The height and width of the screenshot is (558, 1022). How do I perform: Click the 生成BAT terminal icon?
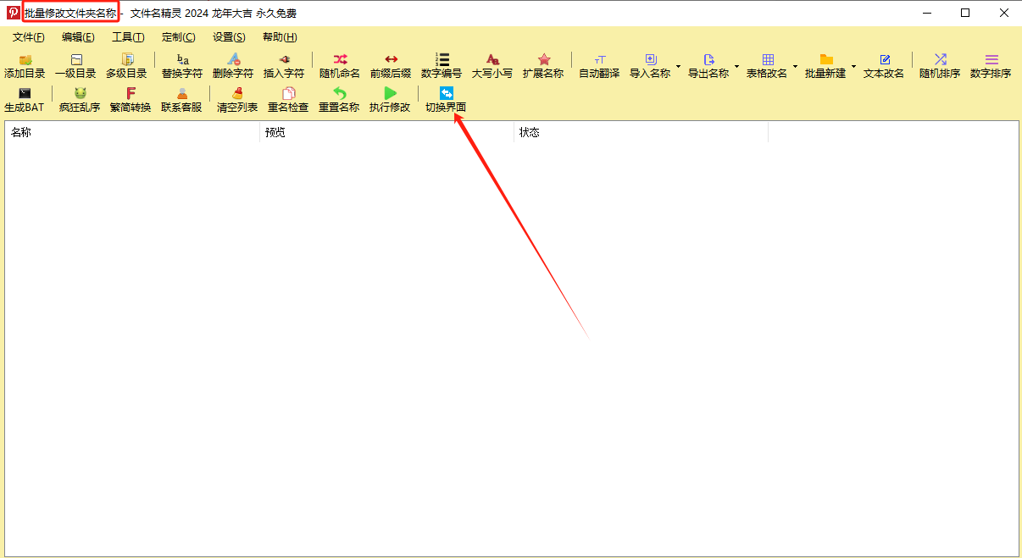click(x=25, y=94)
